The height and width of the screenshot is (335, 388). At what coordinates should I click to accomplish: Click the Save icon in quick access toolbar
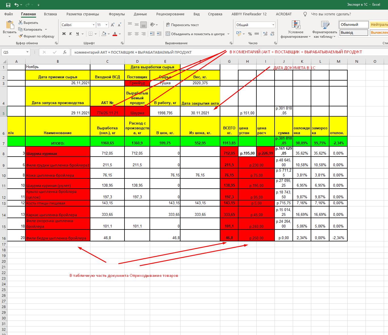(8, 5)
